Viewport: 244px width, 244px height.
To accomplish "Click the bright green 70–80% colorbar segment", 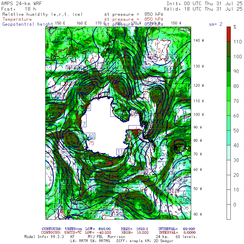I will 229,94.
